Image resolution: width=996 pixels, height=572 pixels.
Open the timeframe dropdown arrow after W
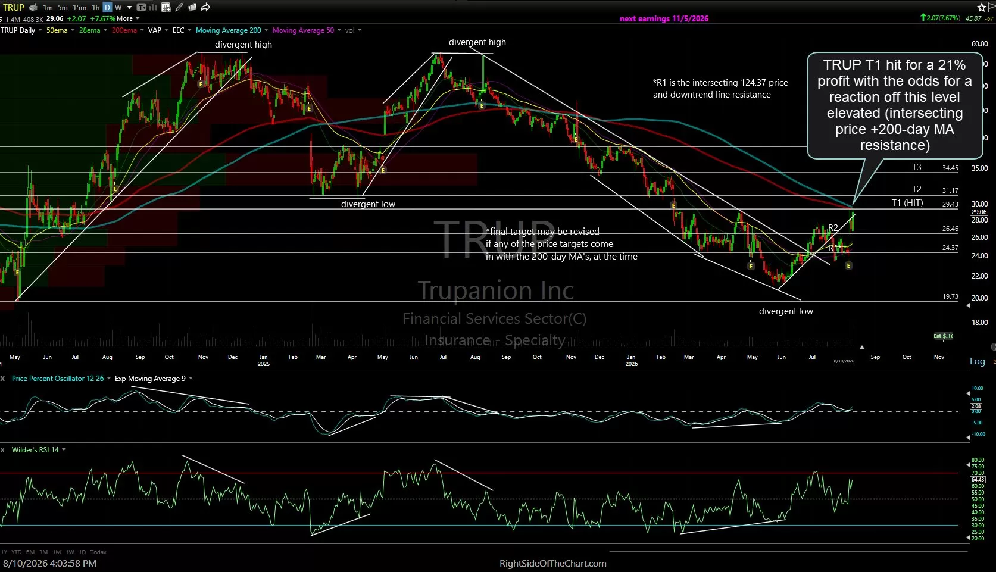[x=128, y=7]
